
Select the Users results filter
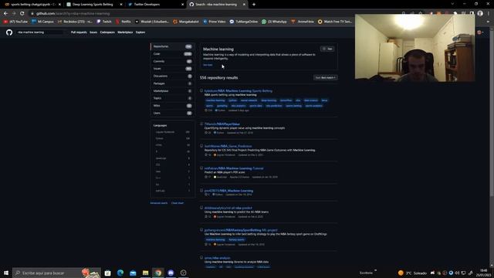pos(172,113)
